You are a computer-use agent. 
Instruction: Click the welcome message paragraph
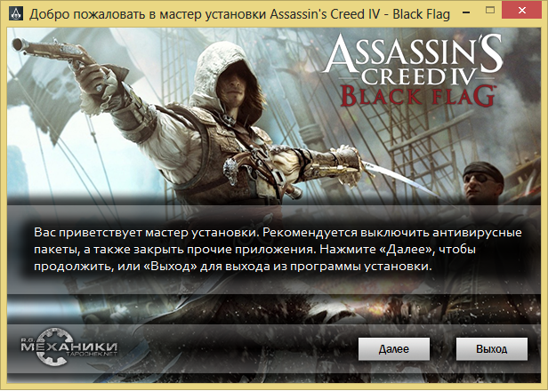pyautogui.click(x=278, y=249)
